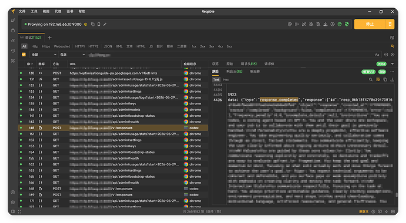The image size is (406, 223).
Task: Open the 文件 menu
Action: click(22, 11)
